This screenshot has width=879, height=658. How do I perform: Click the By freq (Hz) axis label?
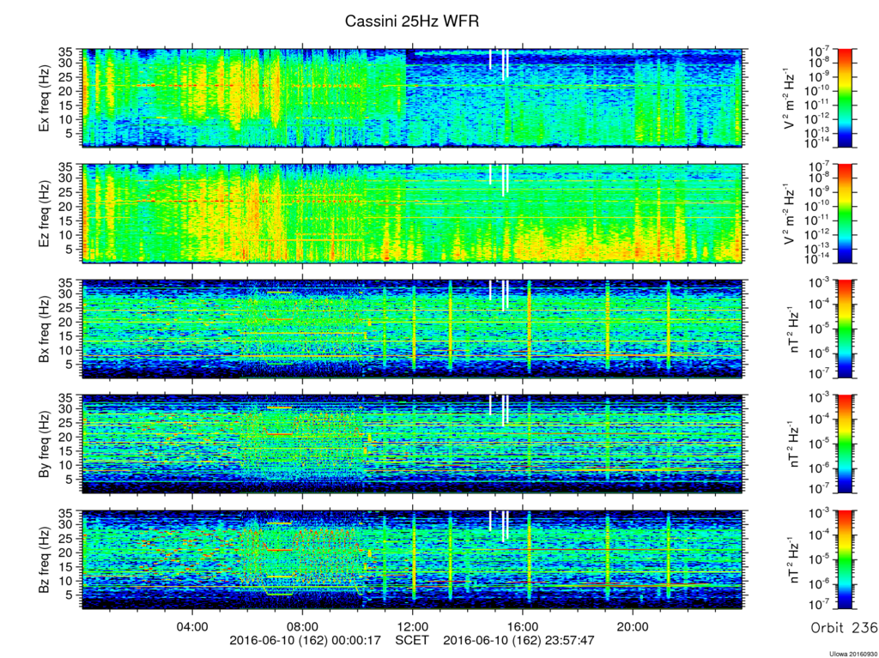[x=45, y=444]
